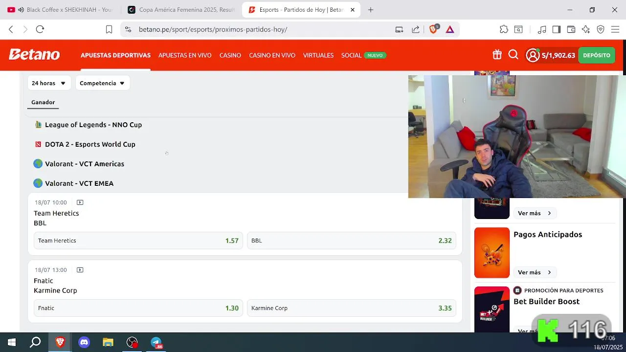626x352 pixels.
Task: Open DOTA 2 - Esports World Cup competition
Action: (x=90, y=144)
